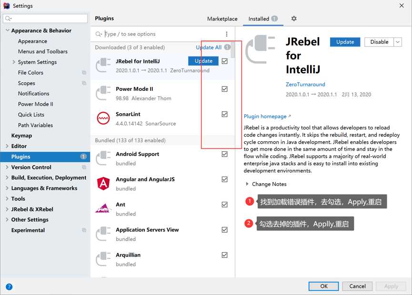Expand the Version Control tree node
This screenshot has height=295, width=412.
[x=7, y=167]
